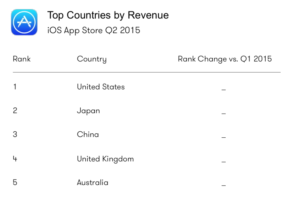This screenshot has height=202, width=287.
Task: Select Japan in the country list
Action: pyautogui.click(x=88, y=111)
